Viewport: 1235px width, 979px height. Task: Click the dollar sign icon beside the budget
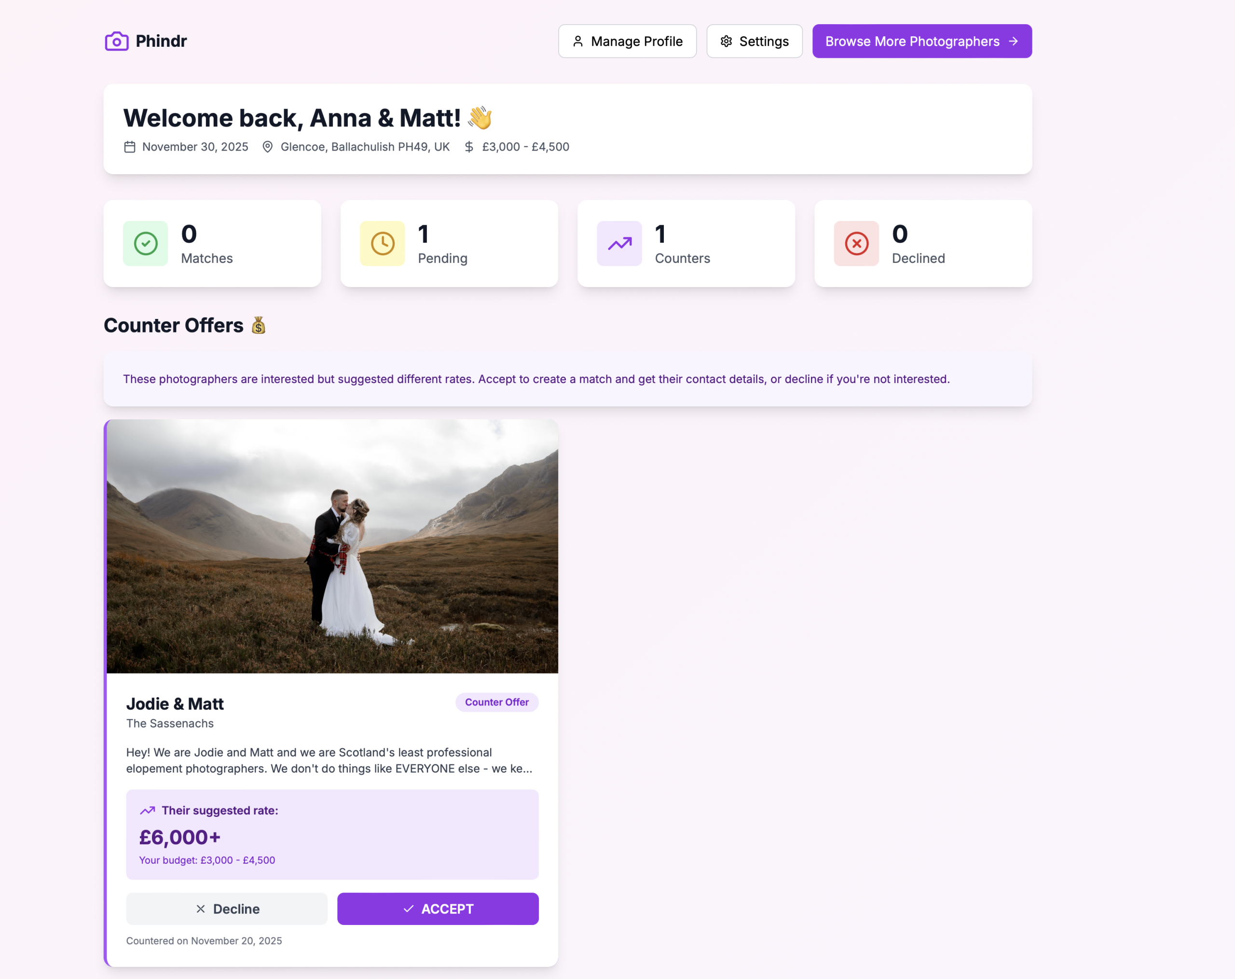[468, 147]
